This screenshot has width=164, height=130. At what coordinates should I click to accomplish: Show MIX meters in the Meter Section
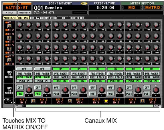(x=132, y=8)
